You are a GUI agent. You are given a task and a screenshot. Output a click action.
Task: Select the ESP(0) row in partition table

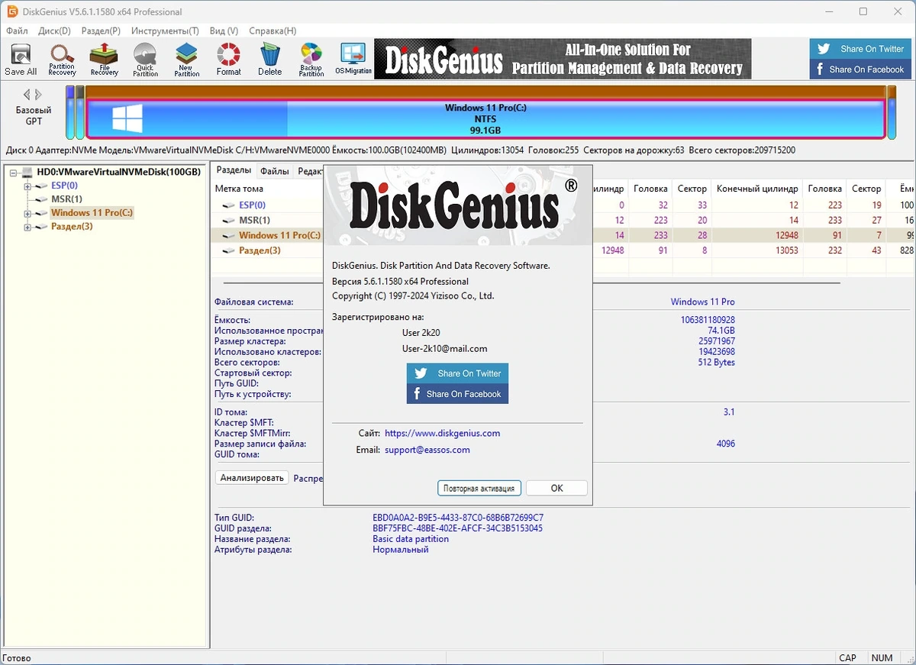tap(252, 205)
